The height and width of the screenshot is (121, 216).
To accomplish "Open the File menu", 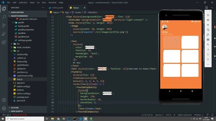I will (8, 2).
